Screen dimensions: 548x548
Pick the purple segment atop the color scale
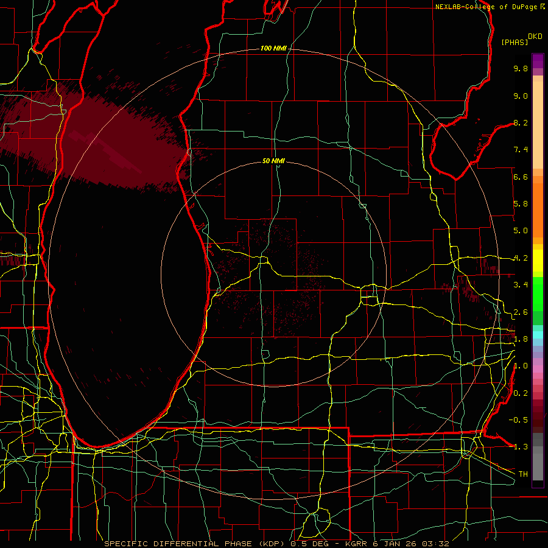click(x=538, y=61)
